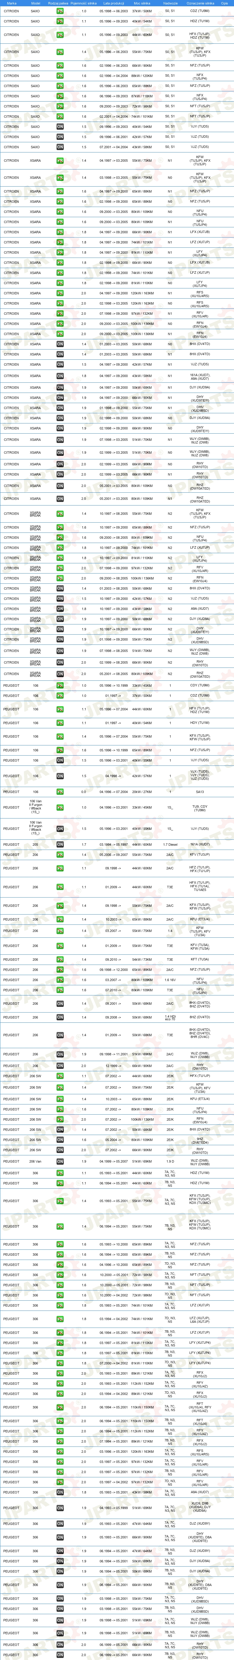Select TU9, CDY (TU9M) engine cell
The height and width of the screenshot is (1660, 234).
[x=200, y=808]
